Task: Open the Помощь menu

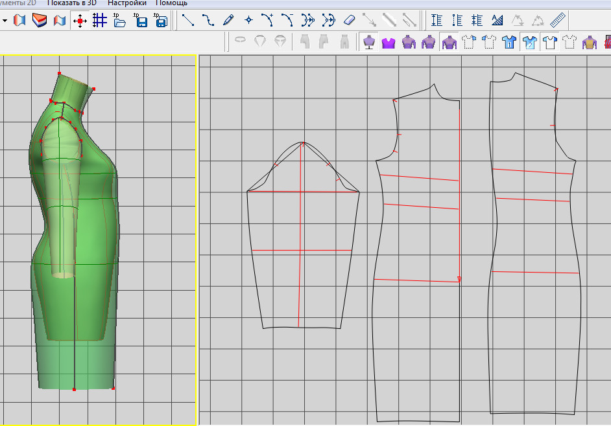Action: click(x=172, y=3)
